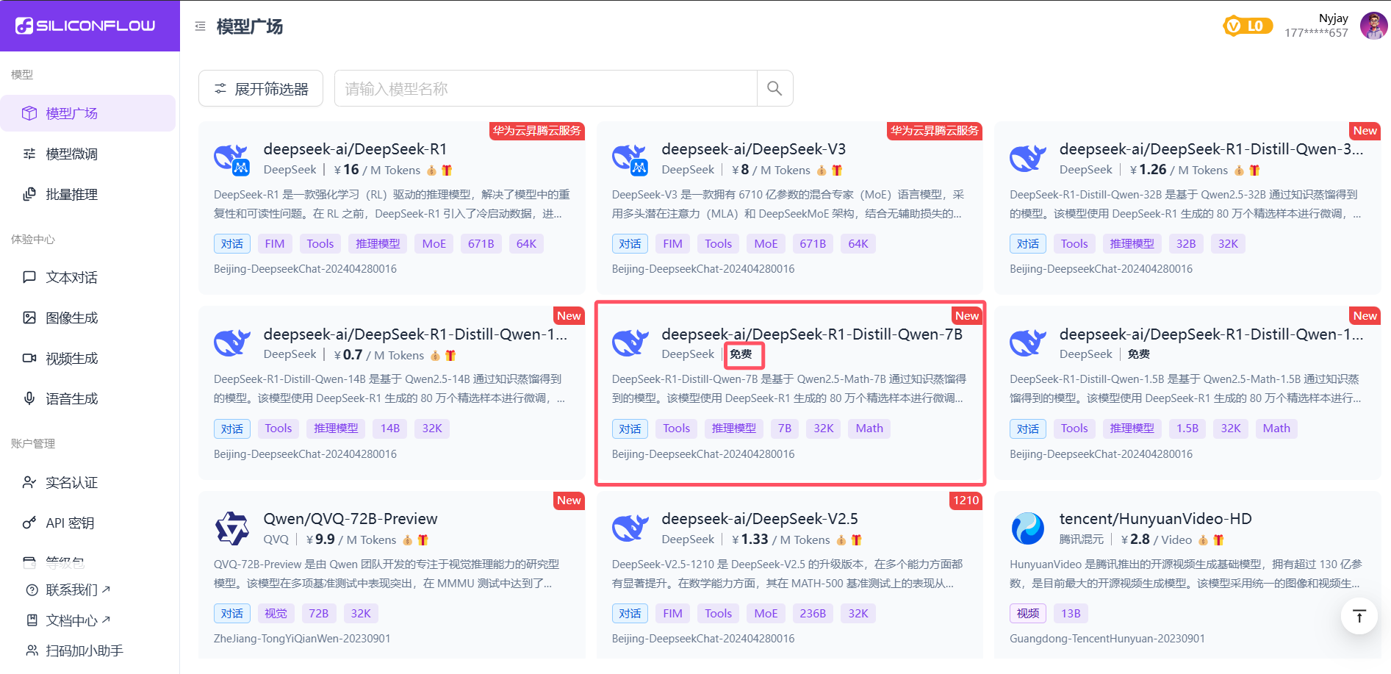Image resolution: width=1391 pixels, height=674 pixels.
Task: Click 华为云昇腾云服务 badge on DeepSeek-R1
Action: (x=537, y=131)
